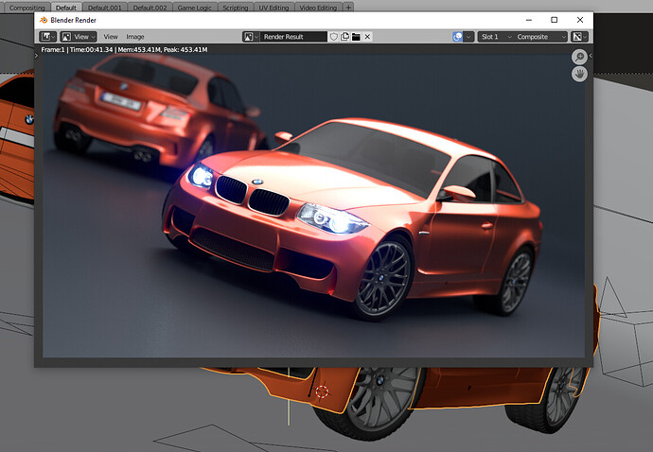Toggle the fake user shield icon
This screenshot has width=653, height=452.
pos(333,37)
